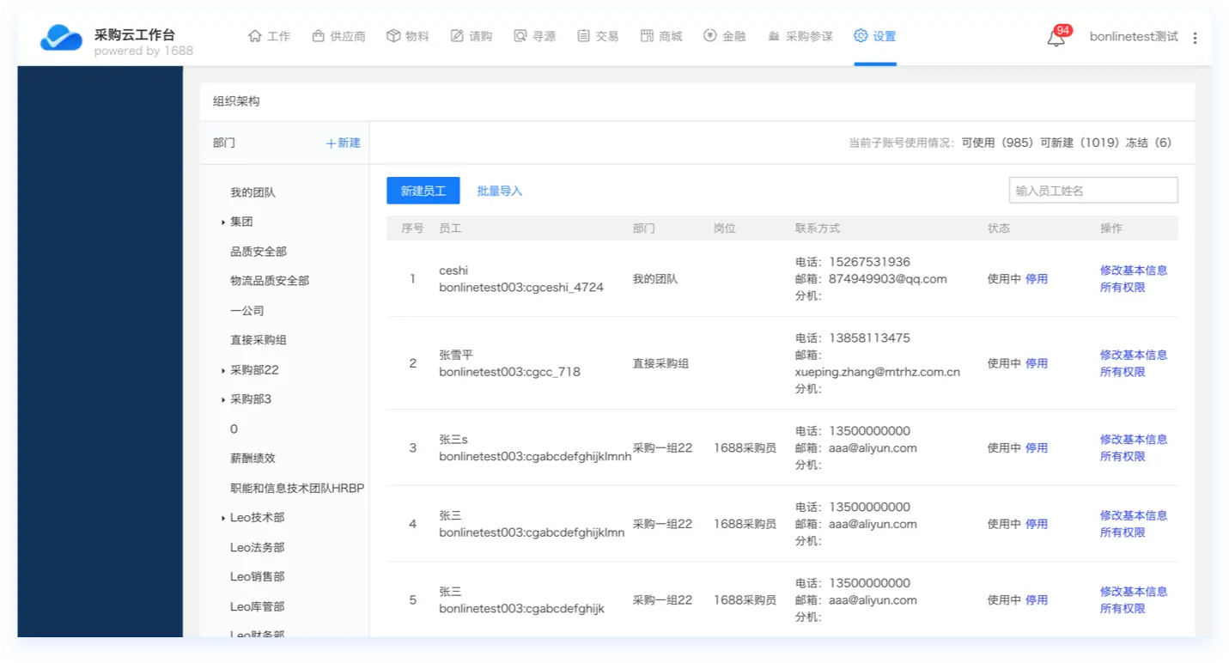The image size is (1229, 663).
Task: Select 薪酬绩效 department
Action: click(x=252, y=459)
